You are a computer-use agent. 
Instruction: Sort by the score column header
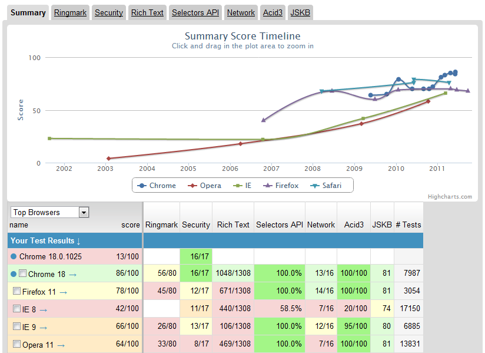coord(130,225)
